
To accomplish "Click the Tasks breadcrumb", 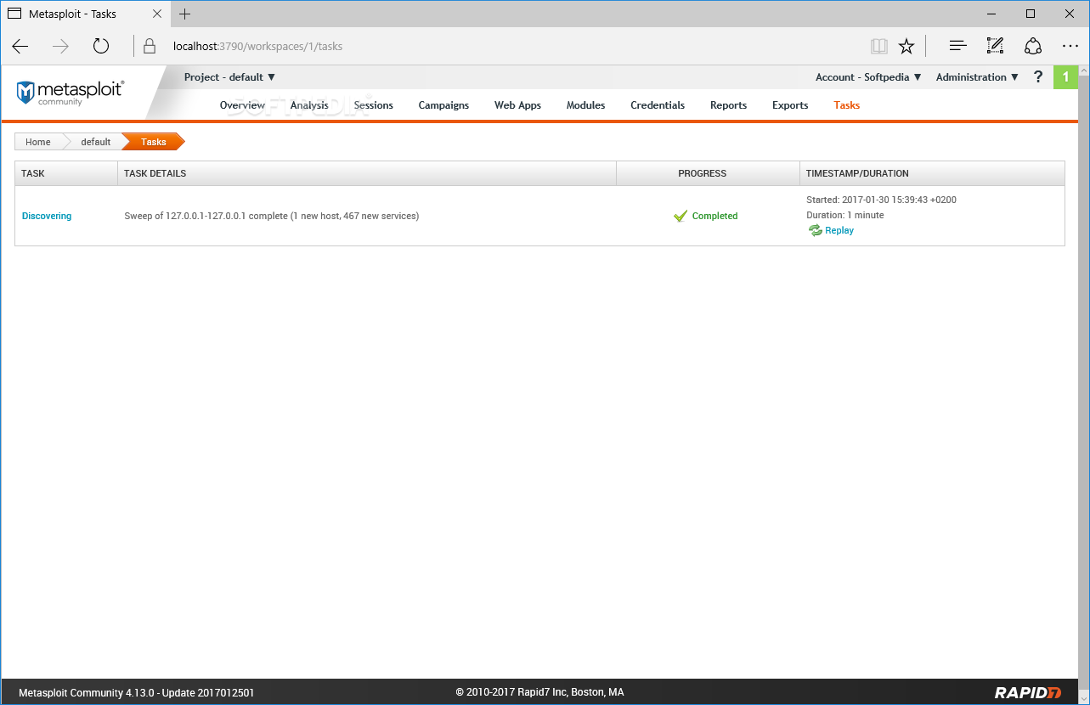I will coord(153,142).
